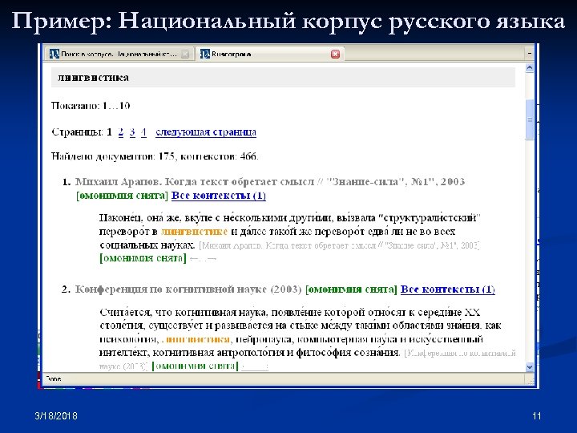
Task: Open the 'следующая страница' link
Action: (x=206, y=132)
